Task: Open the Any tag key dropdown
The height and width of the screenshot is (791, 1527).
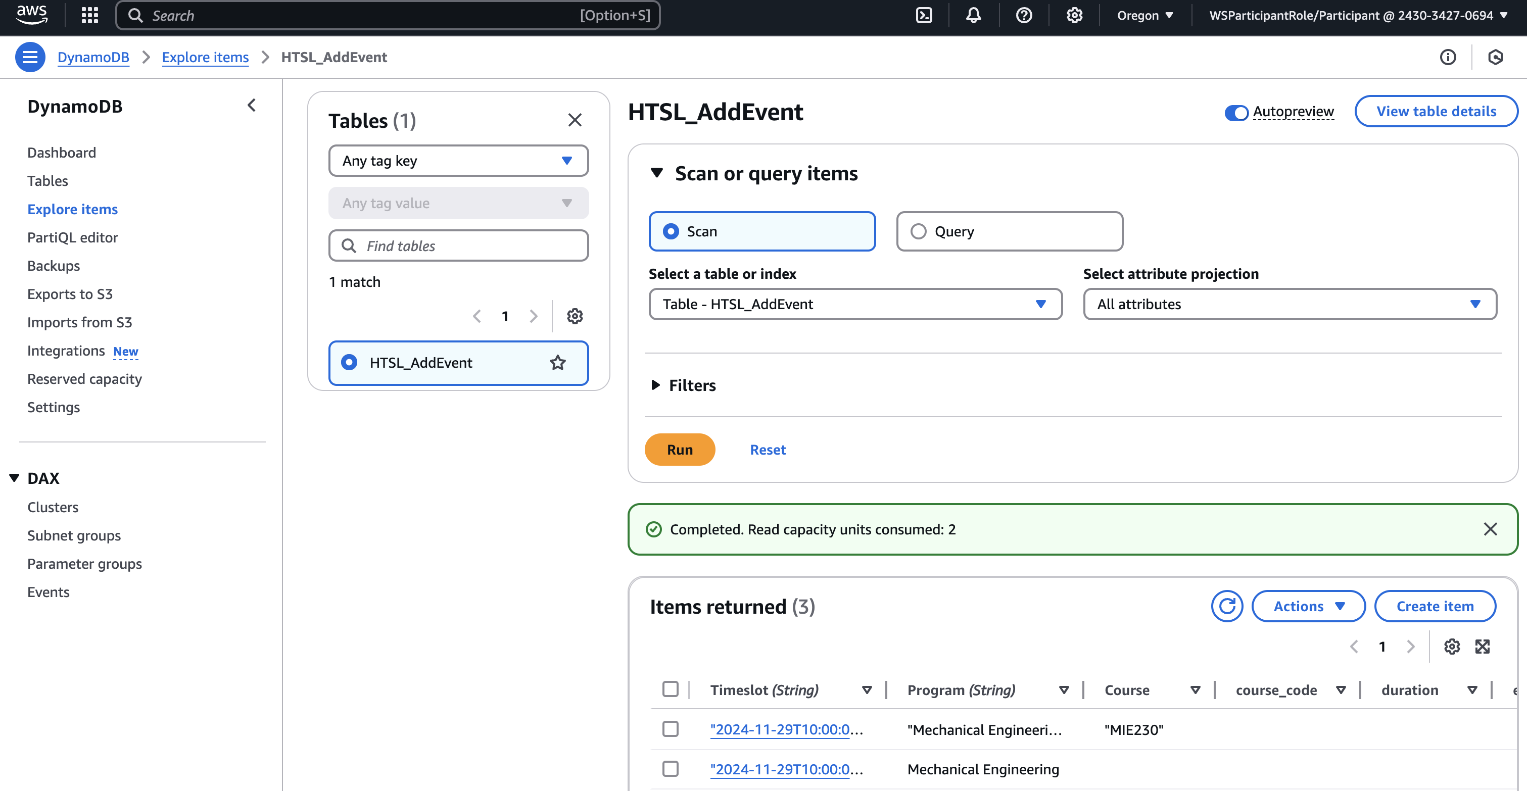Action: pyautogui.click(x=458, y=161)
